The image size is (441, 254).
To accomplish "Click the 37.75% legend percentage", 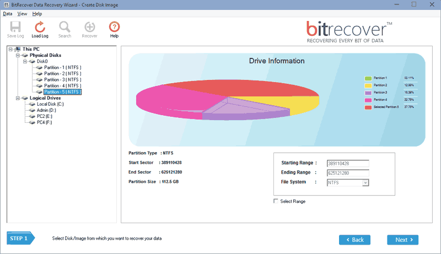I will click(x=409, y=107).
